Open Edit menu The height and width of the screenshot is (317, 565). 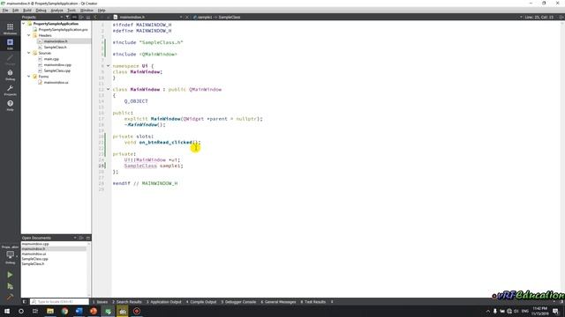click(16, 11)
